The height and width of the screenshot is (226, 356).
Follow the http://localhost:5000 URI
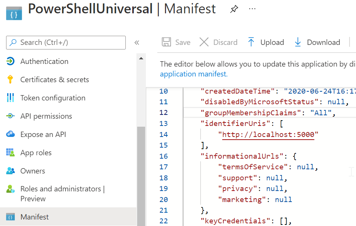268,135
